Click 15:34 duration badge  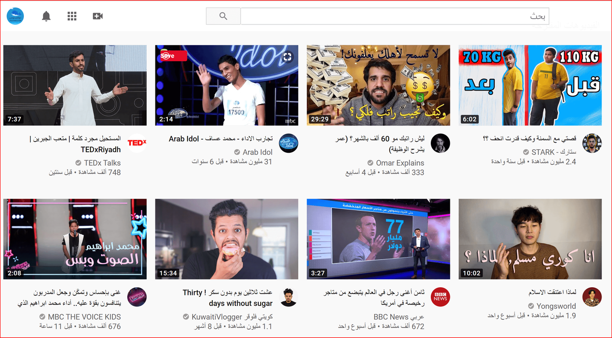coord(168,273)
